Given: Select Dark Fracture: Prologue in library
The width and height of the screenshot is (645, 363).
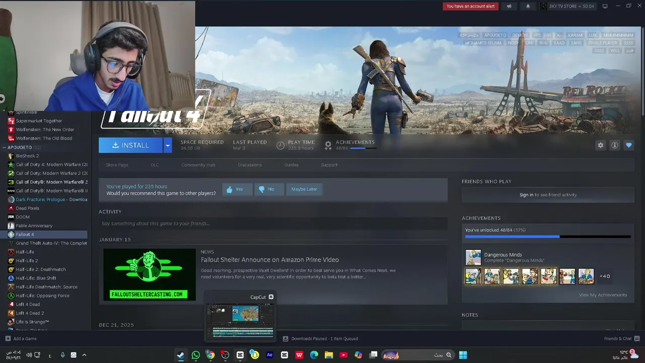Looking at the screenshot, I should (x=48, y=200).
